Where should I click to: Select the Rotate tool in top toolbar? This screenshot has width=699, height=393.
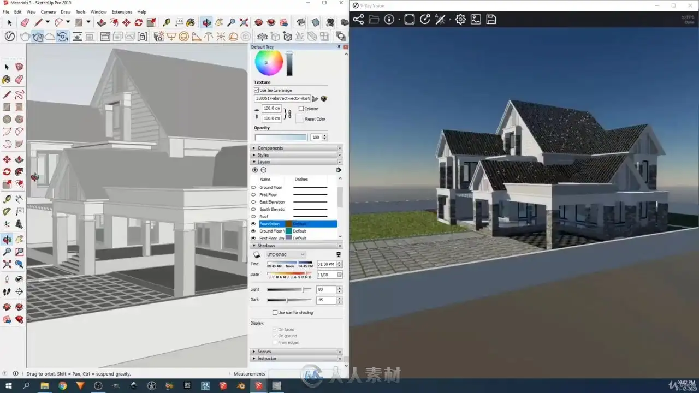pos(139,22)
